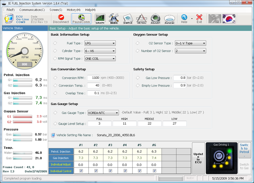This screenshot has height=183, width=254.
Task: Toggle the Fuel Type diamond marker
Action: [55, 43]
